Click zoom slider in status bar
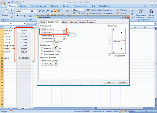The height and width of the screenshot is (113, 157). 146,111
